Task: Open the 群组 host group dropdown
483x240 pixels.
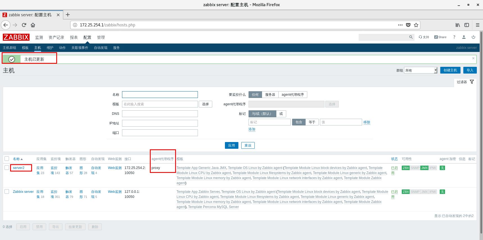Action: [x=421, y=70]
